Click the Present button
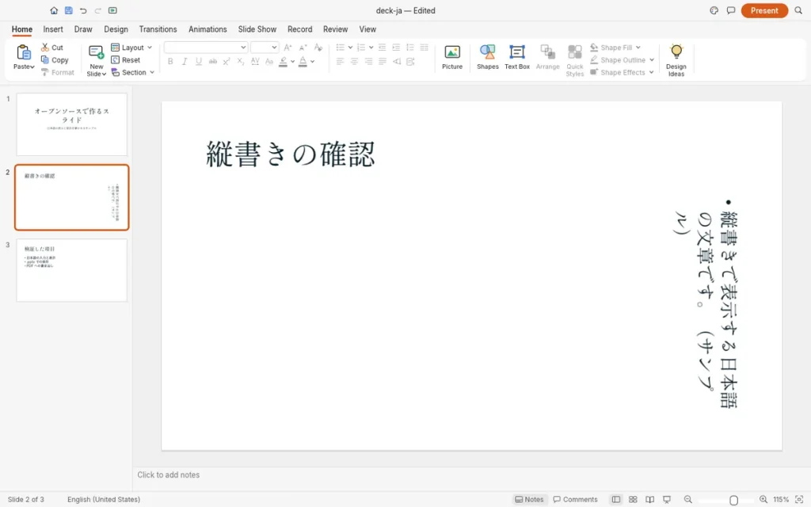Viewport: 811px width, 507px height. tap(764, 10)
